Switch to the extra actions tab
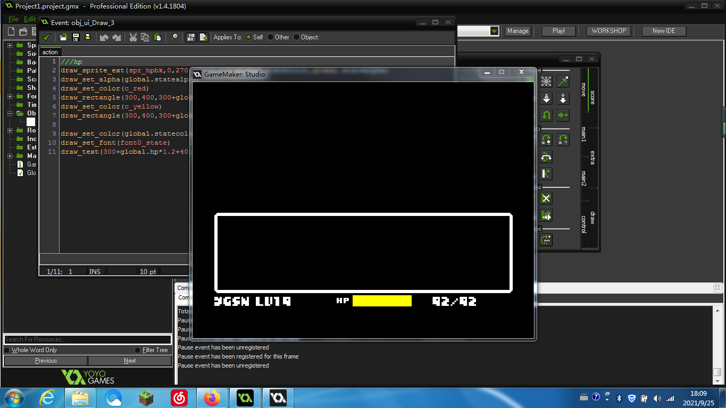726x408 pixels. 592,157
